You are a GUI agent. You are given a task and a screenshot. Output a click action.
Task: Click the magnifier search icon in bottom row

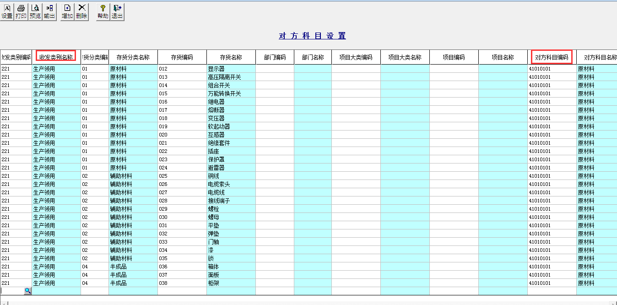27,291
